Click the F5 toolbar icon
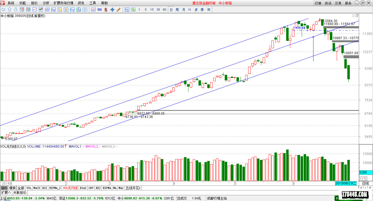Viewport: 373px width, 201px height. pos(127,10)
